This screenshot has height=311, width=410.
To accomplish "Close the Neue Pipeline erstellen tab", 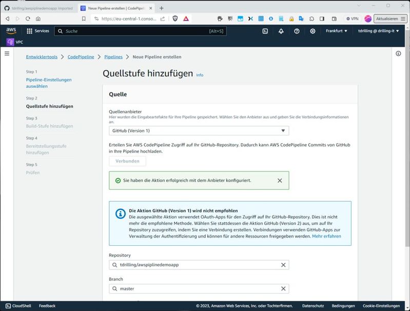I will point(151,8).
